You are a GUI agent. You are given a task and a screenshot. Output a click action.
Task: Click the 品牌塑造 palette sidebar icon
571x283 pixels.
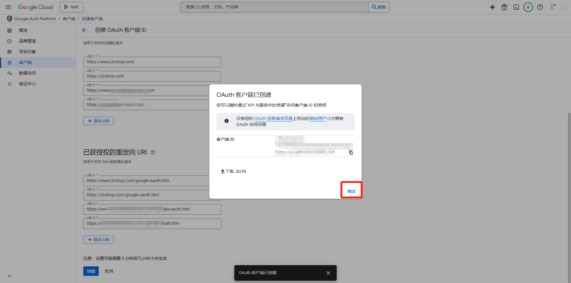10,41
